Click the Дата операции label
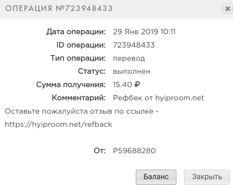The height and width of the screenshot is (185, 233). click(76, 32)
